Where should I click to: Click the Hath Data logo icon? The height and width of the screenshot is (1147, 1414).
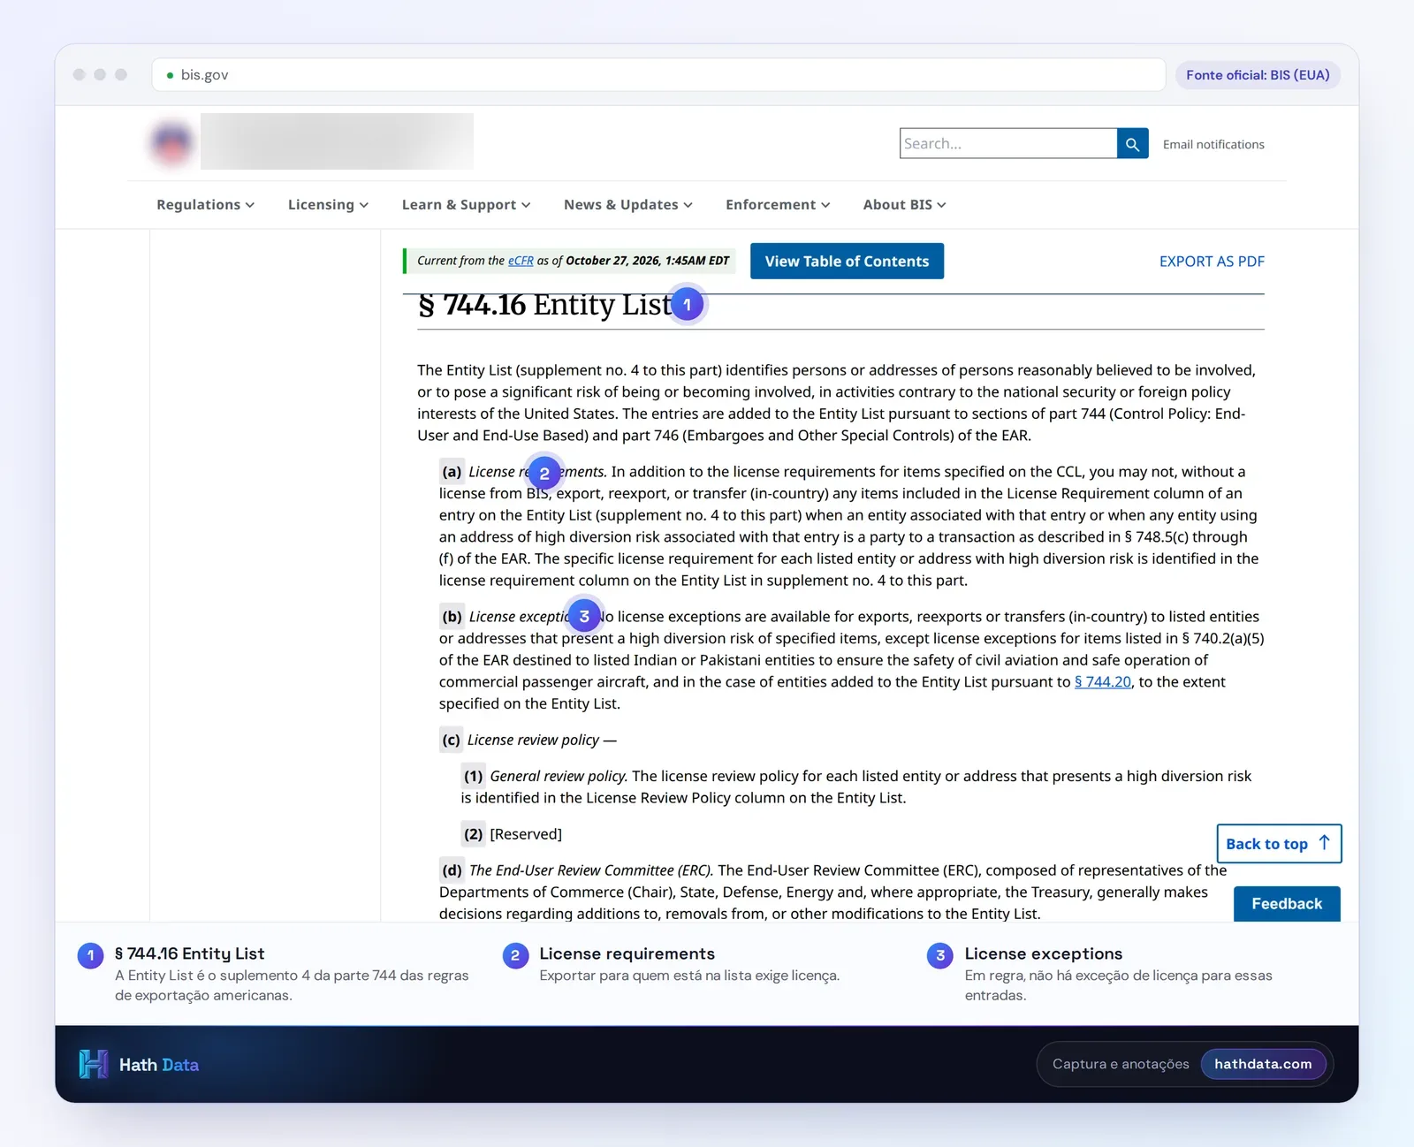tap(94, 1064)
